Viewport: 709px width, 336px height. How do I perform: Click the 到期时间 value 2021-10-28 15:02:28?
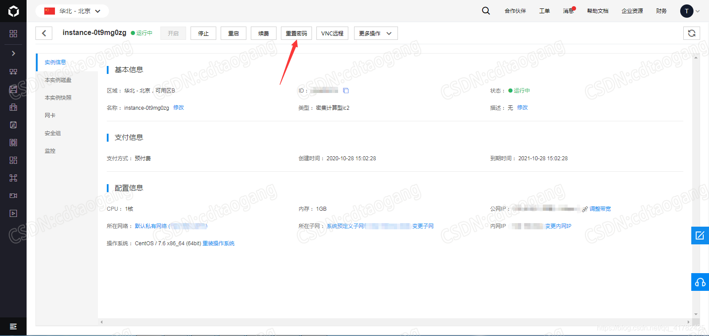[543, 158]
